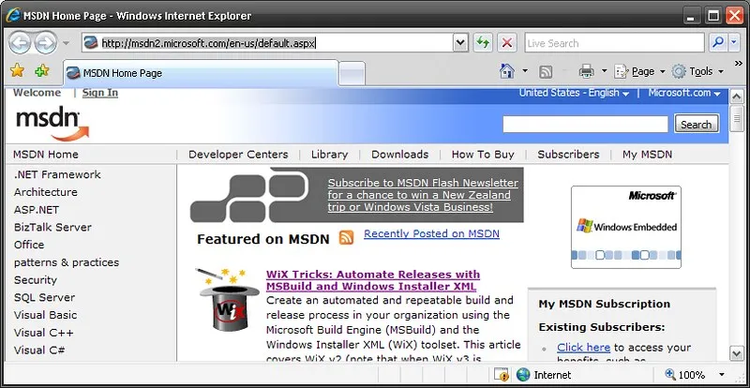The image size is (750, 388).
Task: Open Recently Posted on MSDN link
Action: coord(431,233)
